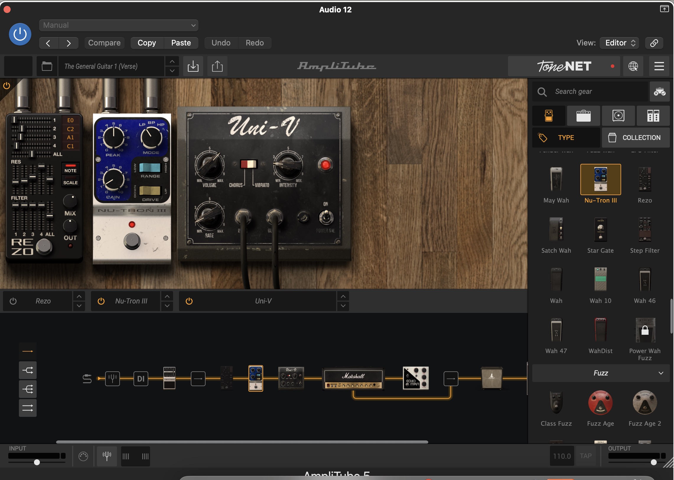Select Marshall amp in signal chain

[x=353, y=379]
